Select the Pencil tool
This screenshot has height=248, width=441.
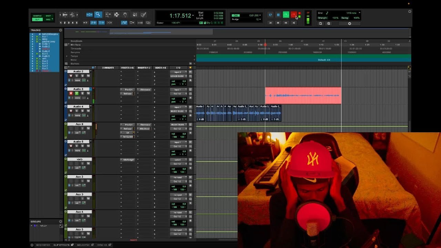143,14
